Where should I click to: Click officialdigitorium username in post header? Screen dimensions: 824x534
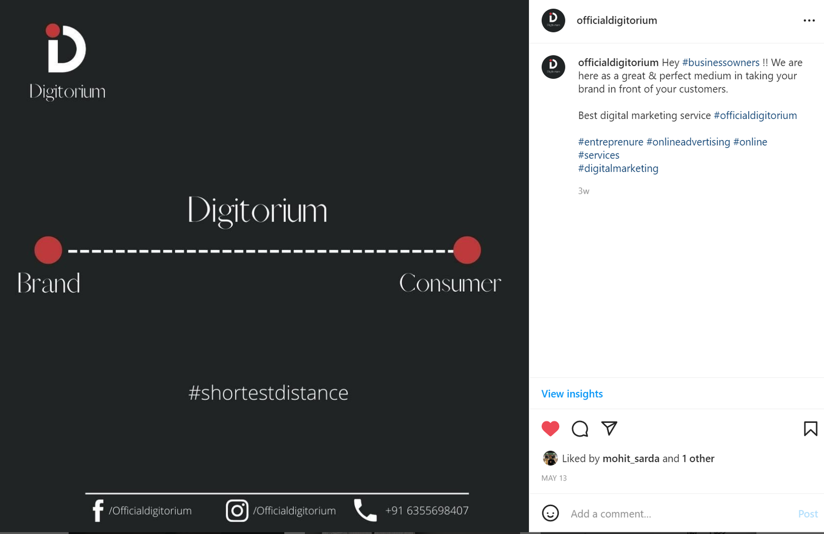coord(616,21)
